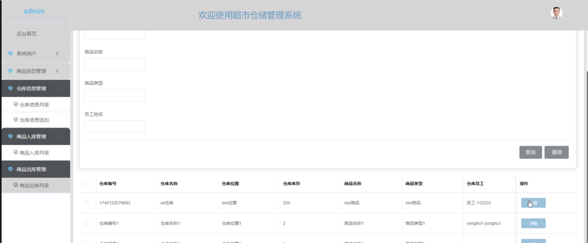Click the 仓库编号 column header
588x243 pixels.
click(108, 184)
